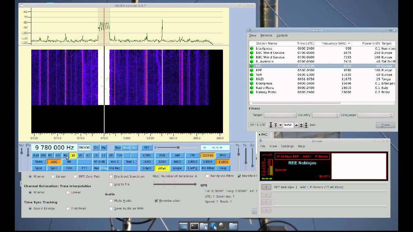Open the Update menu in Stations window

(282, 35)
